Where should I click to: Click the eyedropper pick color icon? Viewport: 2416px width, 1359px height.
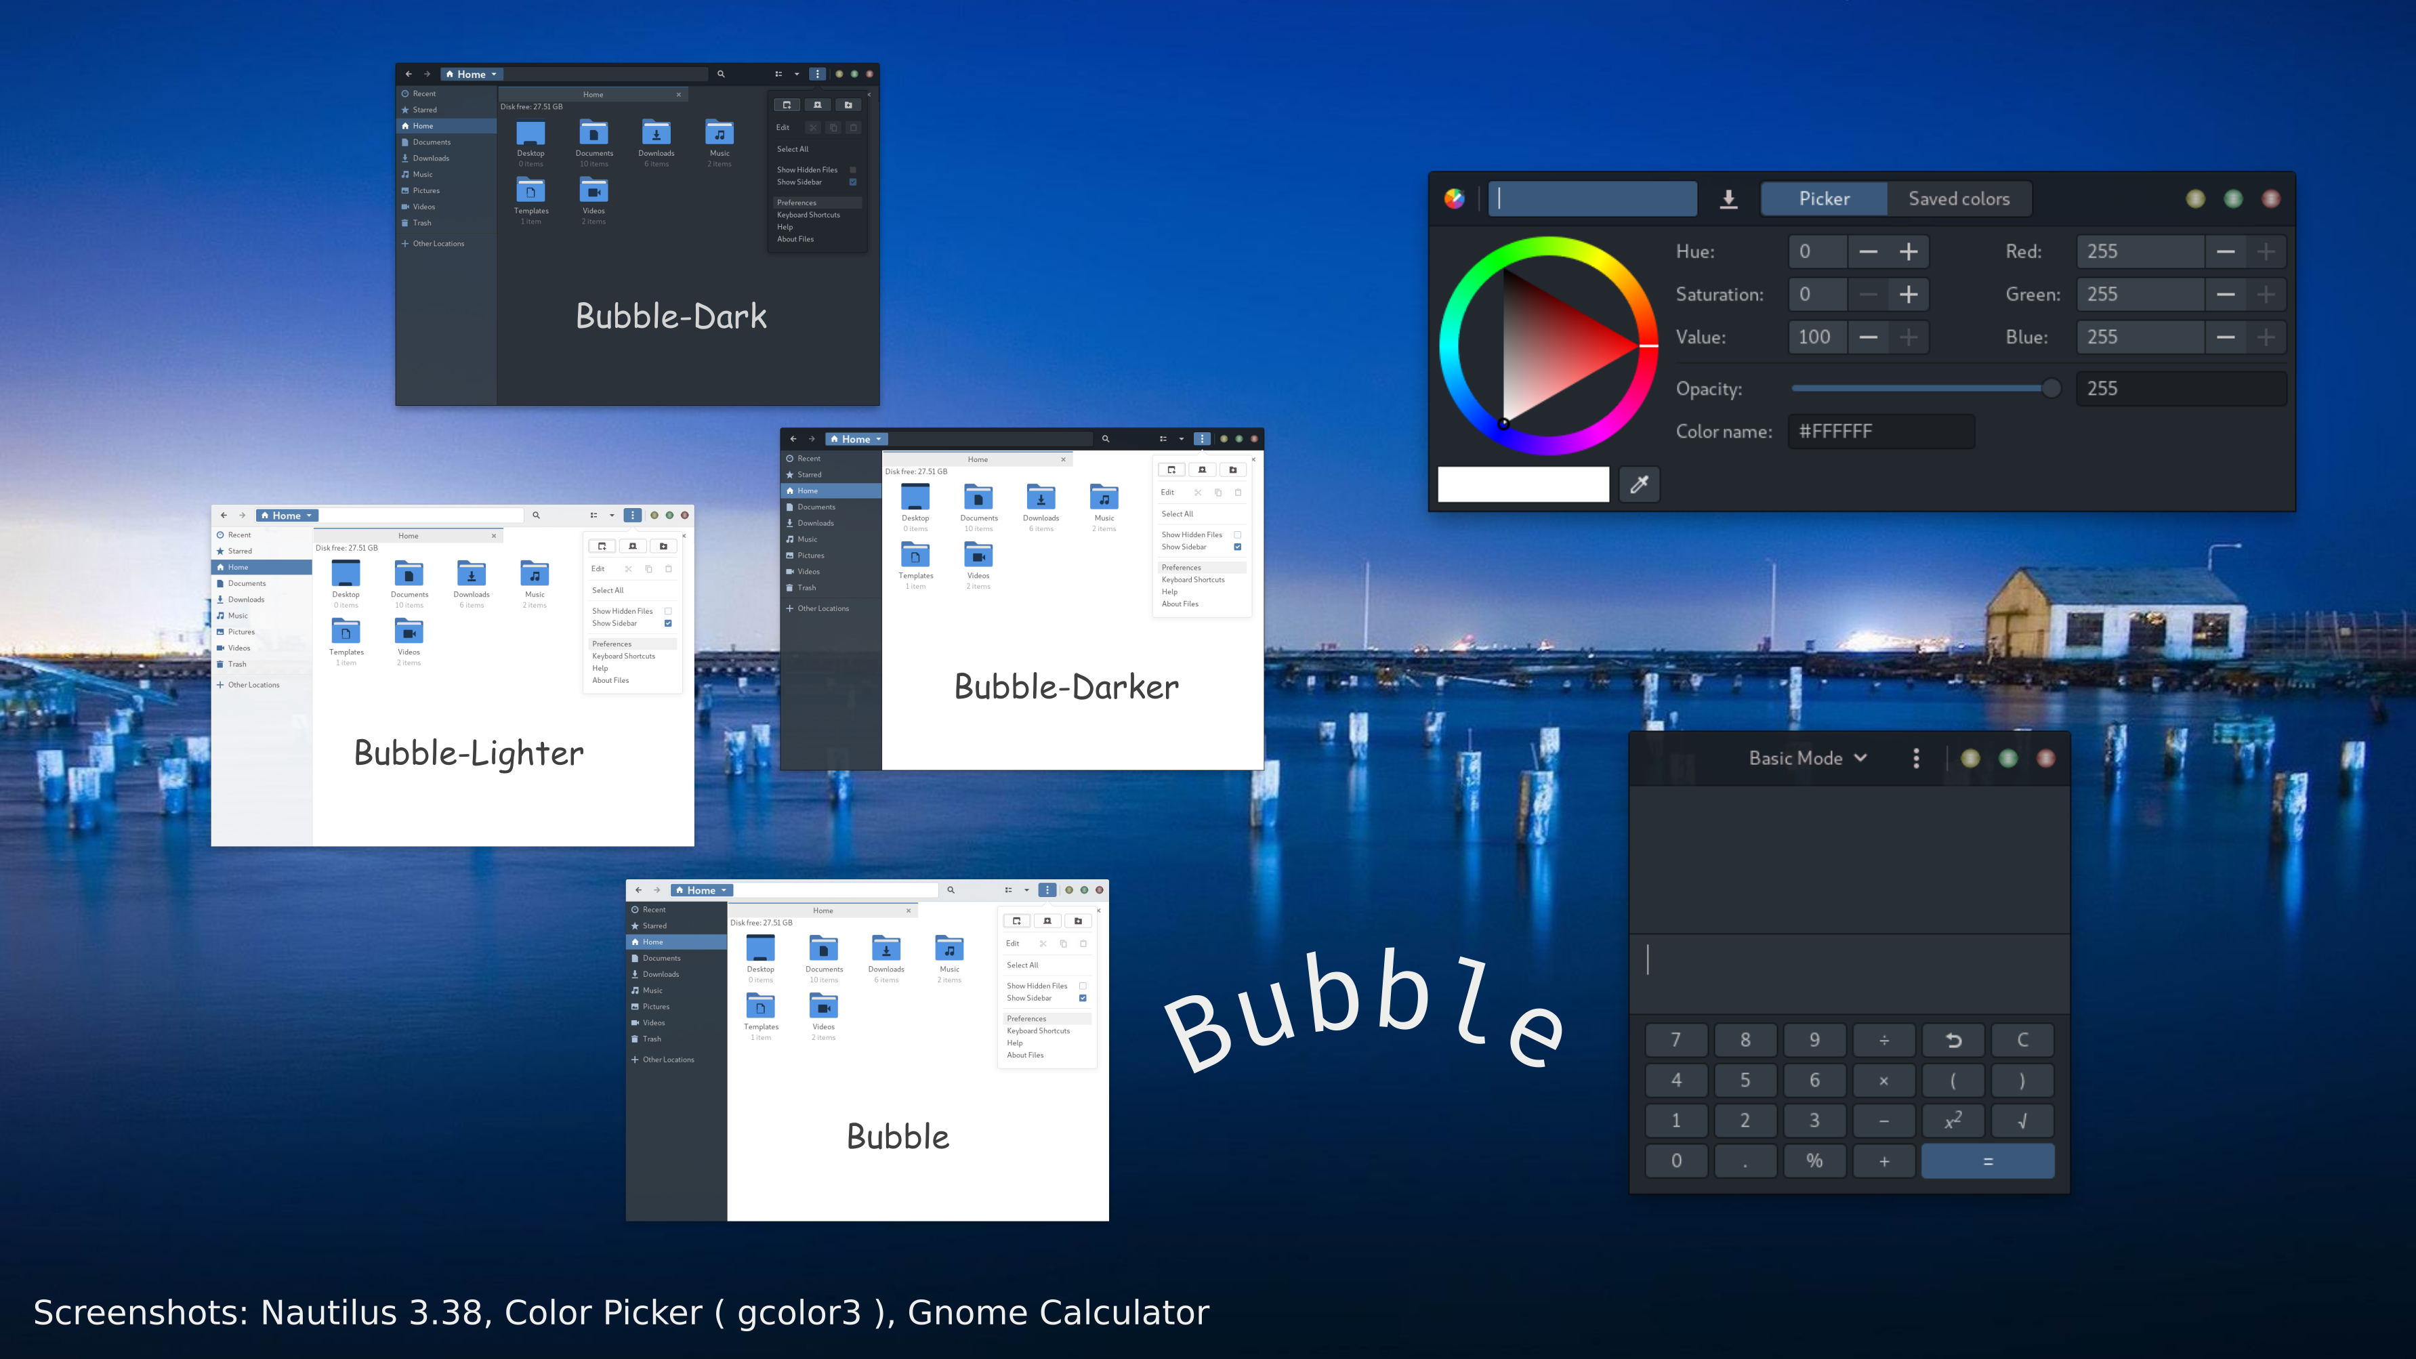tap(1638, 484)
